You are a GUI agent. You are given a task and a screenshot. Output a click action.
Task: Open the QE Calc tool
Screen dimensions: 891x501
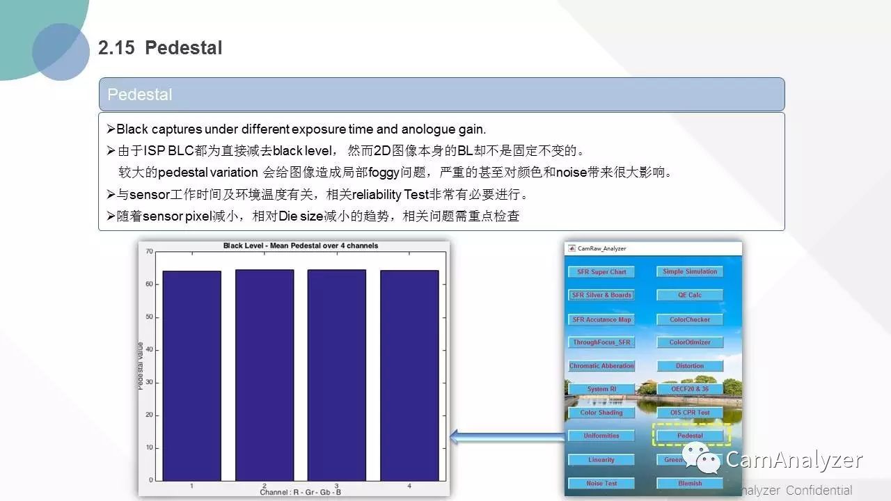click(690, 295)
